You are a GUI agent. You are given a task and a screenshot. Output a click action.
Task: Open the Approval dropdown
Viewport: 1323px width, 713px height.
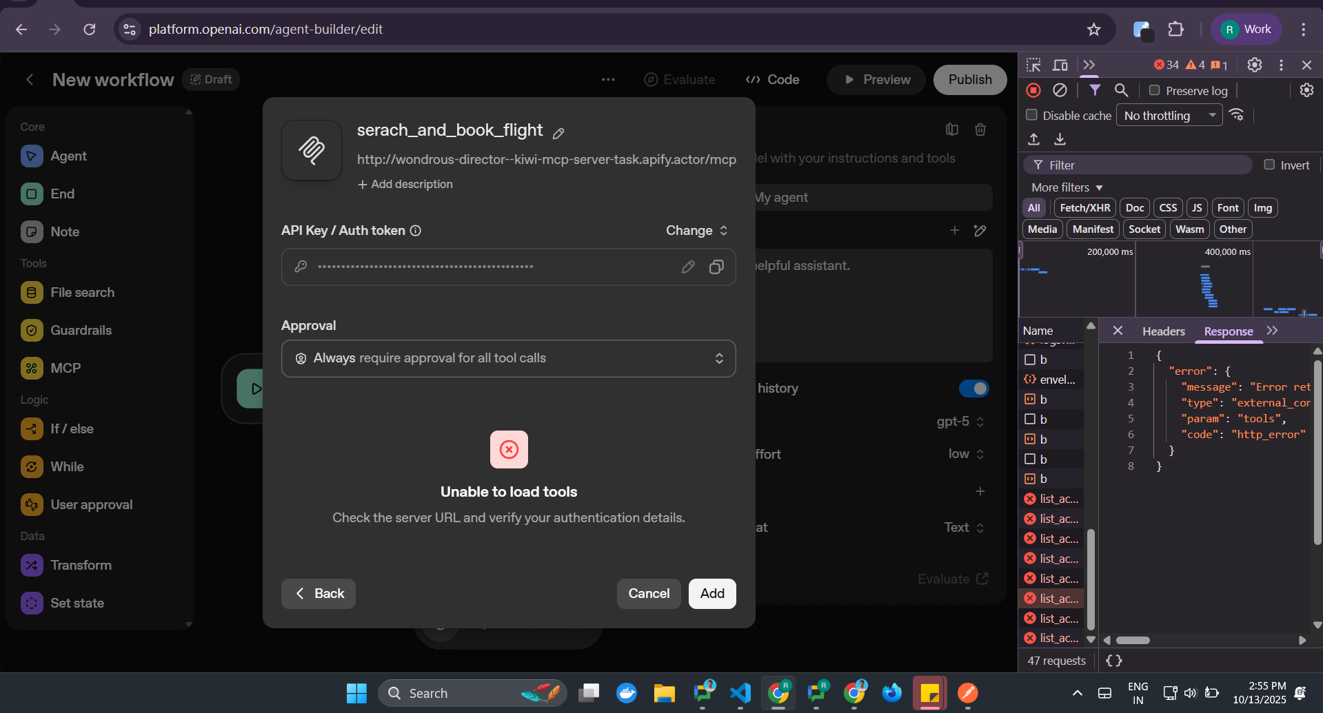(x=509, y=358)
